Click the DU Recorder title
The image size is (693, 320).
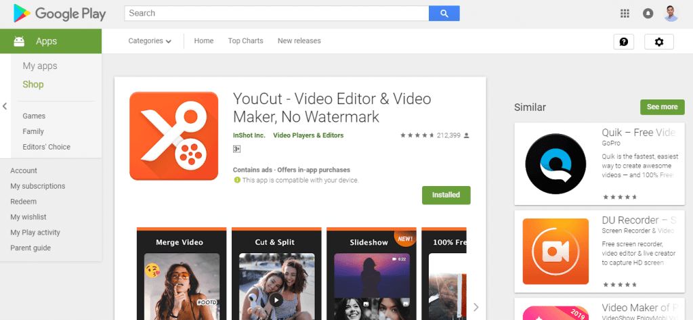(639, 221)
